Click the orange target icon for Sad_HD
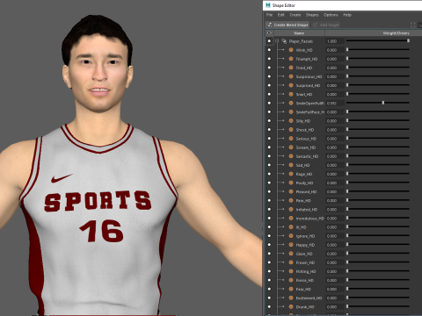The image size is (422, 316). [291, 165]
